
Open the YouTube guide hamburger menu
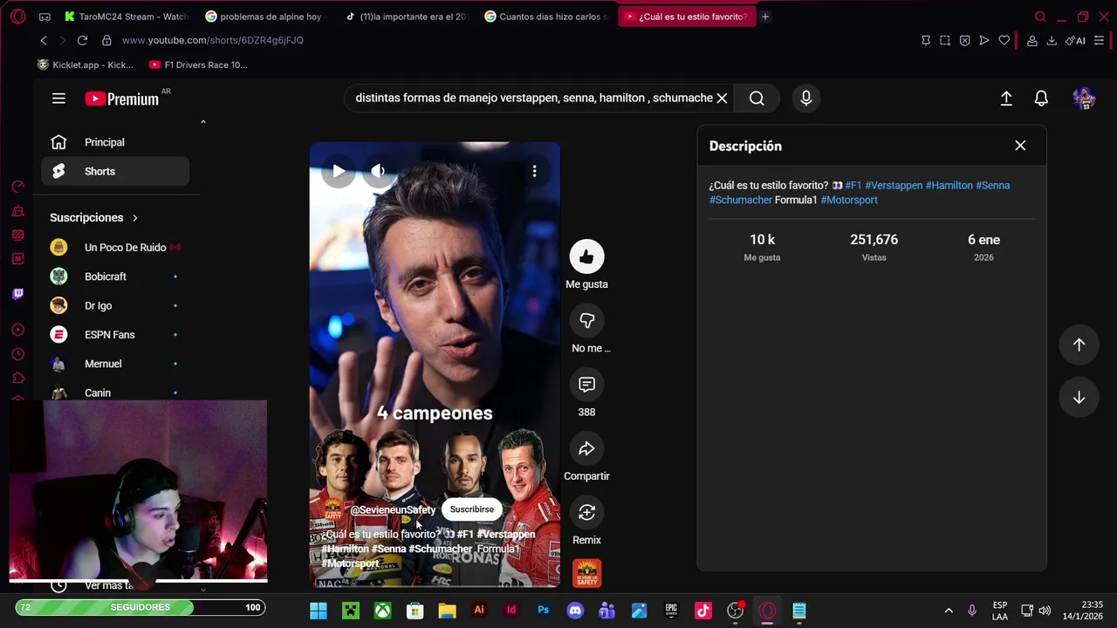tap(58, 99)
